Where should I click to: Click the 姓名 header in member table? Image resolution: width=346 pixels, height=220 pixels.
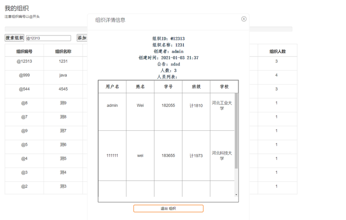[x=140, y=87]
